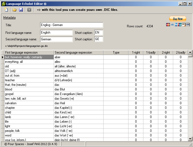Save the dictionary with floppy disk icon
This screenshot has width=193, height=147.
coord(21,10)
